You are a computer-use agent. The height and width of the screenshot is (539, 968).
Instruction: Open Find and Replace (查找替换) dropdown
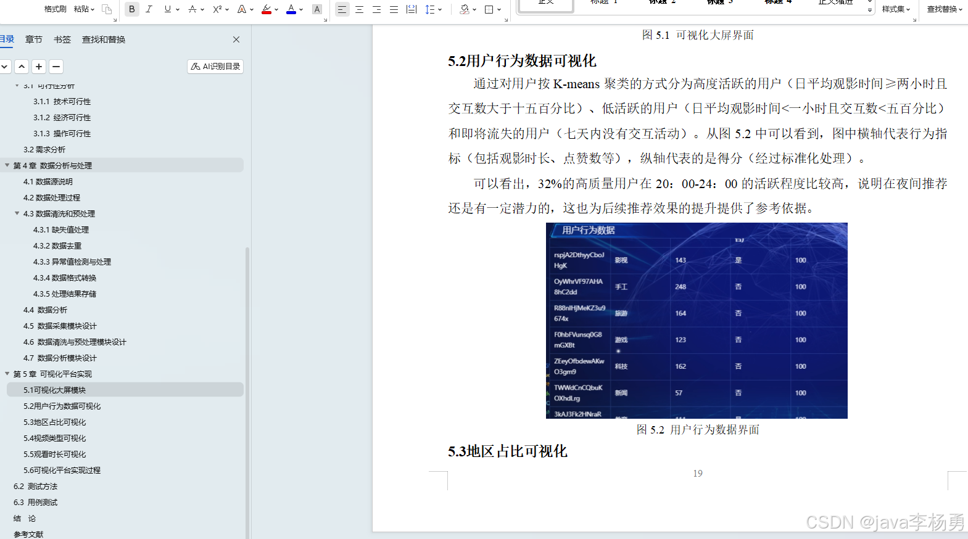(x=945, y=9)
